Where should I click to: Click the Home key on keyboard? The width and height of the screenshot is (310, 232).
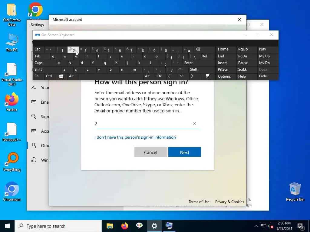(226, 50)
